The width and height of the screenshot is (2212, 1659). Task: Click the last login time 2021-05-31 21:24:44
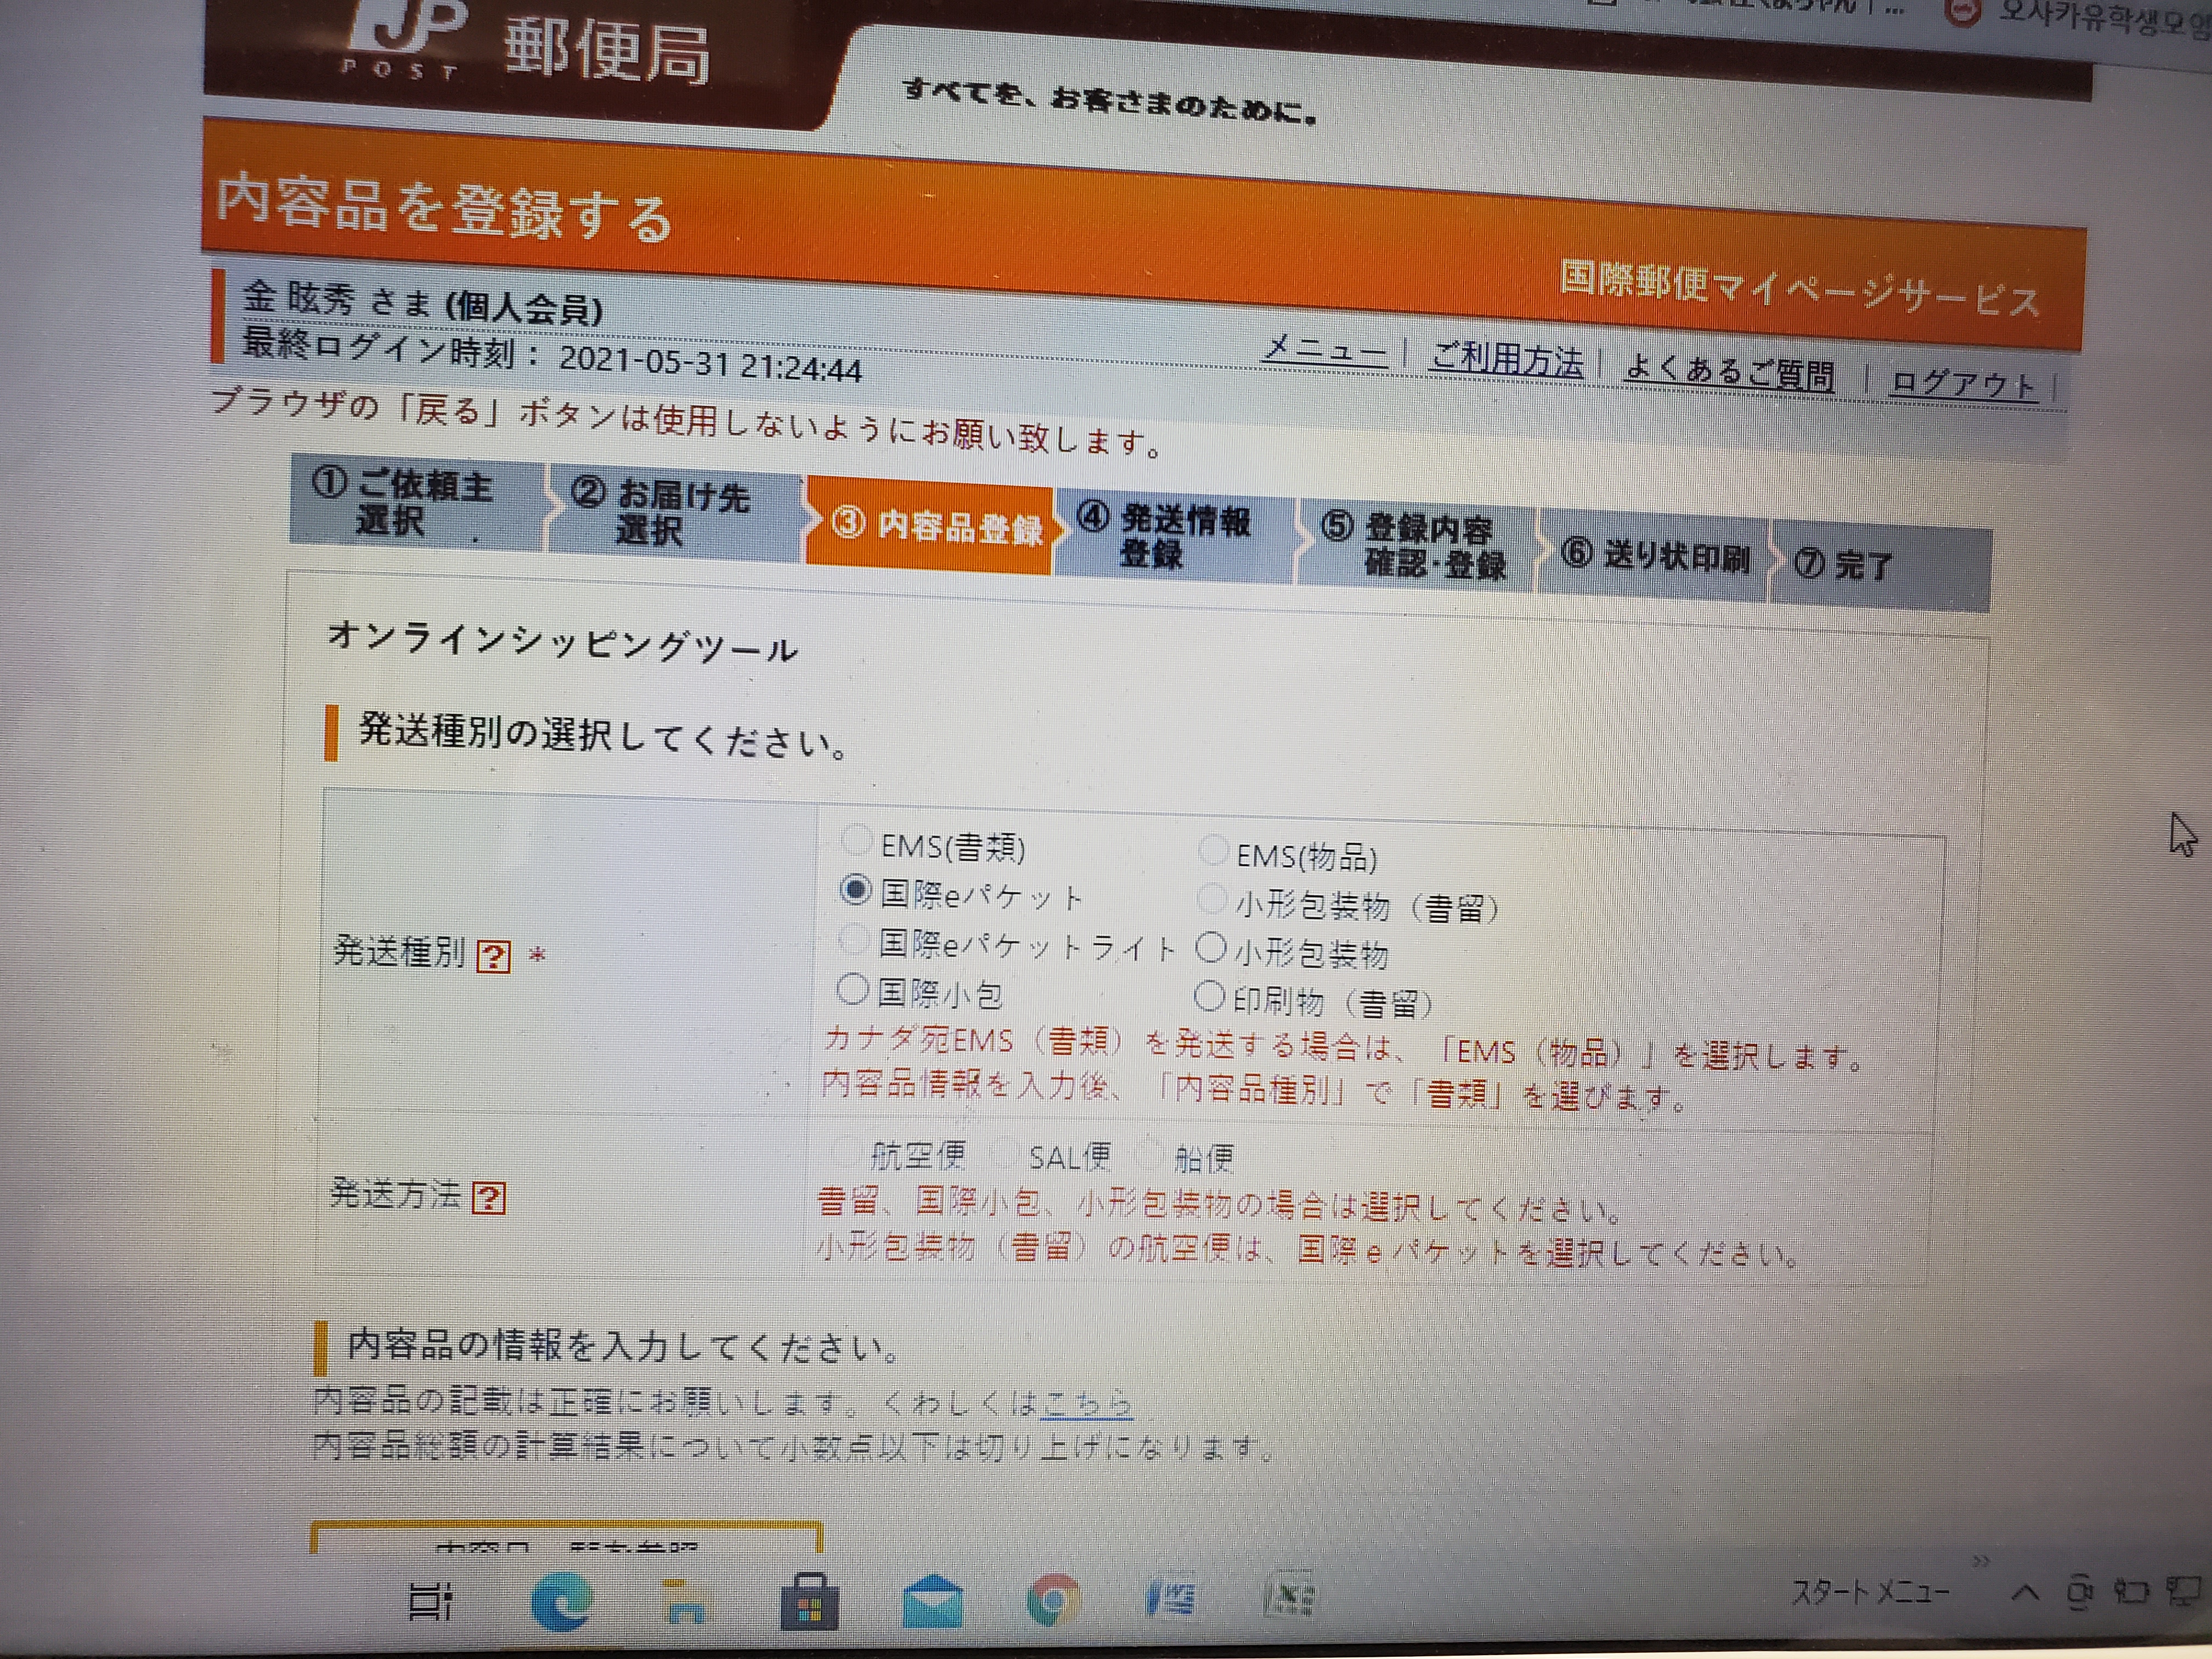click(710, 364)
